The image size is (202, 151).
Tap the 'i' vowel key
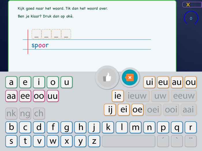coord(39,82)
